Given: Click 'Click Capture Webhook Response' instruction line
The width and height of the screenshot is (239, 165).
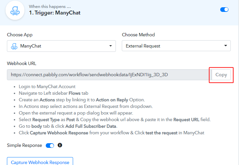Looking at the screenshot, I should pyautogui.click(x=111, y=133).
